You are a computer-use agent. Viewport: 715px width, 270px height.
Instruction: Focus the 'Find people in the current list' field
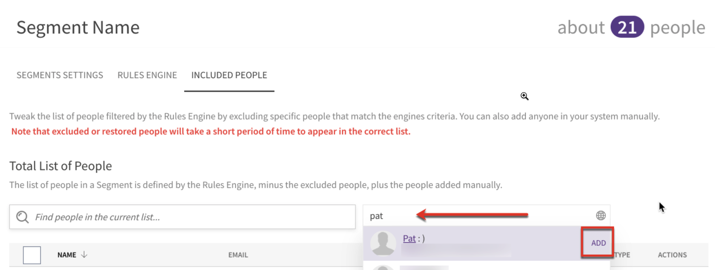pyautogui.click(x=182, y=217)
